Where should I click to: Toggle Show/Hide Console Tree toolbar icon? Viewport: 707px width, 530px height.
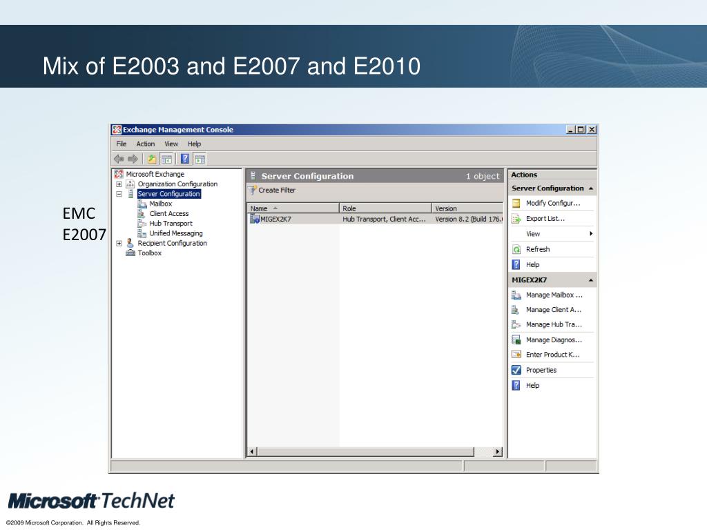166,159
